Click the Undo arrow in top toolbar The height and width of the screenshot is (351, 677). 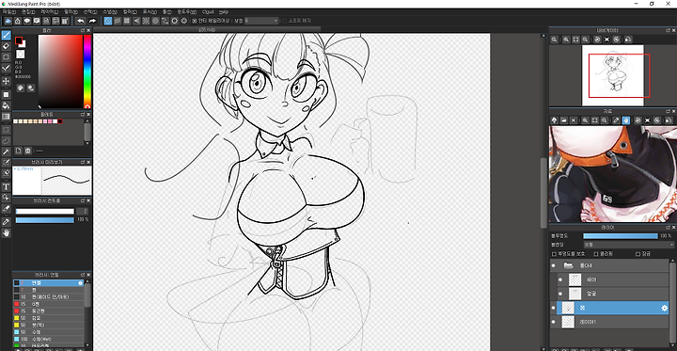point(81,21)
